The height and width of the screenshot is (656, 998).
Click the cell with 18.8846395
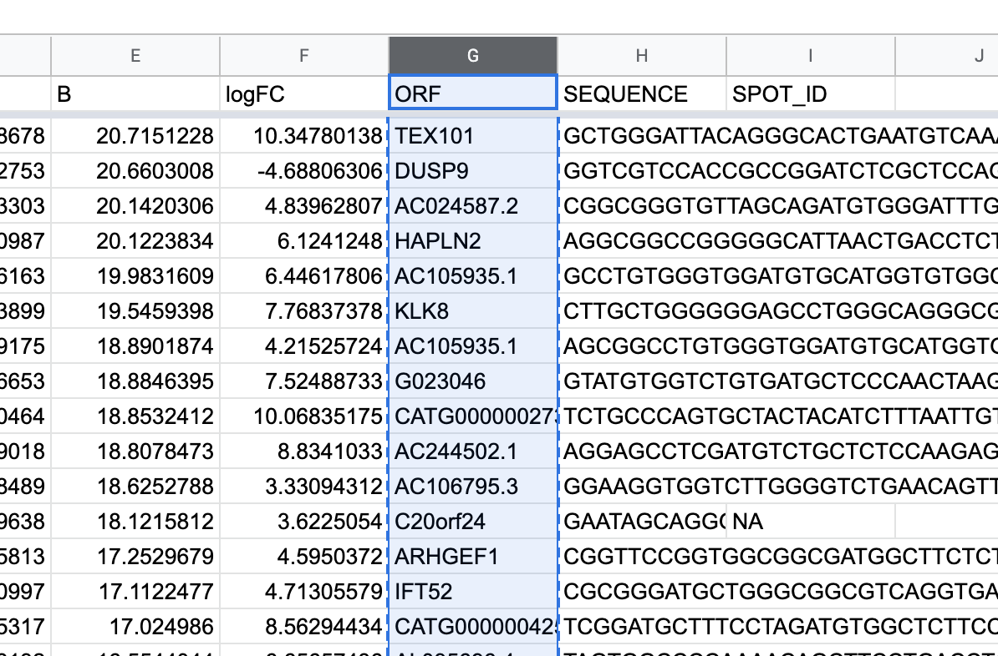pos(135,381)
